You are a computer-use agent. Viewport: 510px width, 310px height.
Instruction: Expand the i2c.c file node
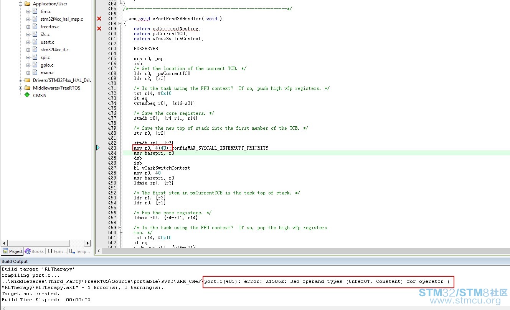[28, 34]
